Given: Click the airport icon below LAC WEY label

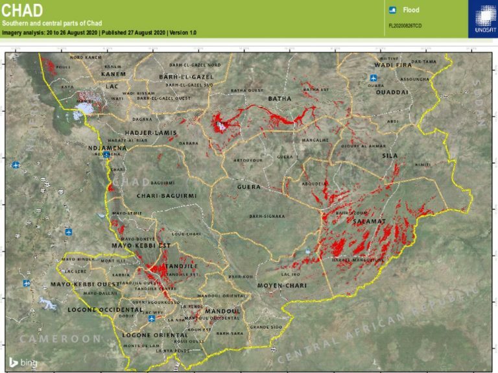Looking at the screenshot, I should point(152,319).
